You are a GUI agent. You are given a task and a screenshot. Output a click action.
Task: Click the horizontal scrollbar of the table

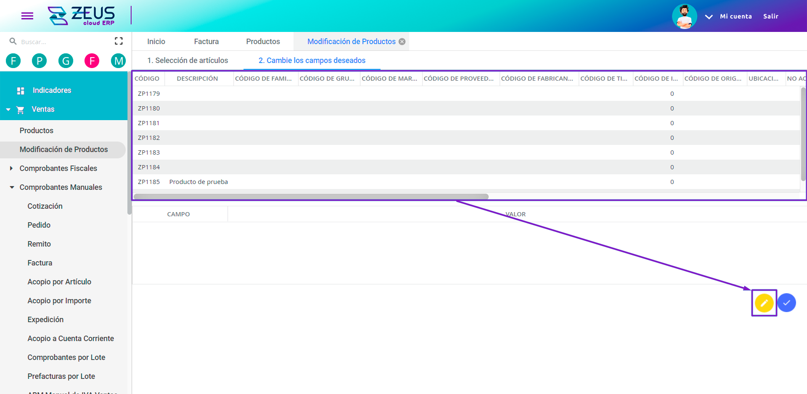click(x=311, y=197)
